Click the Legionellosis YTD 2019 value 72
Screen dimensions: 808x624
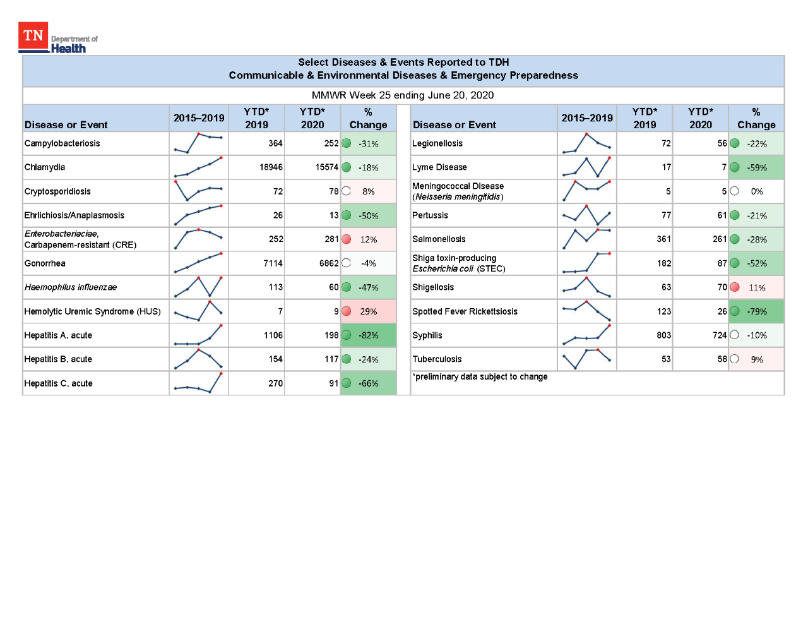[x=666, y=143]
